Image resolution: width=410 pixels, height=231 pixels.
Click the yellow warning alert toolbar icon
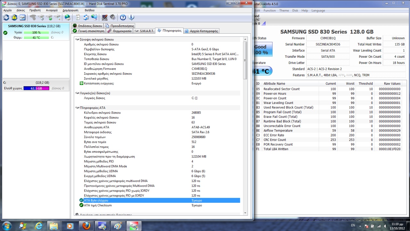pos(14,17)
